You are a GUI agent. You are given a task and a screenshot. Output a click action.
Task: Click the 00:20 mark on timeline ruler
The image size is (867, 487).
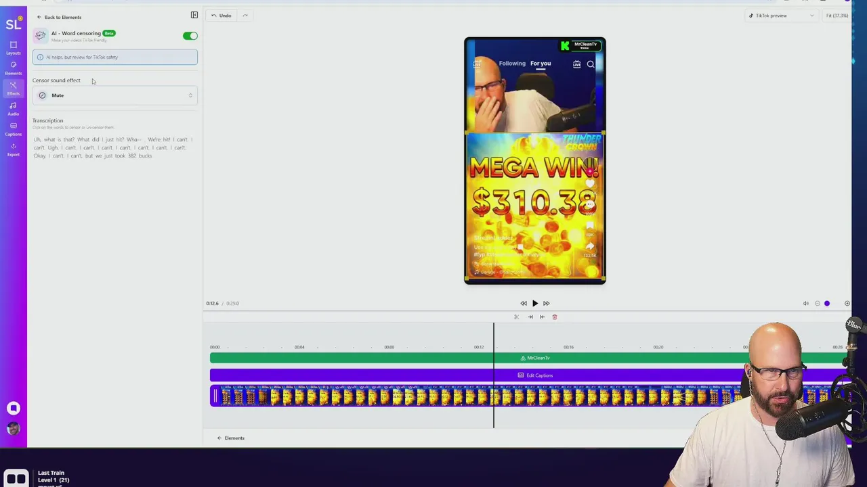tap(658, 347)
